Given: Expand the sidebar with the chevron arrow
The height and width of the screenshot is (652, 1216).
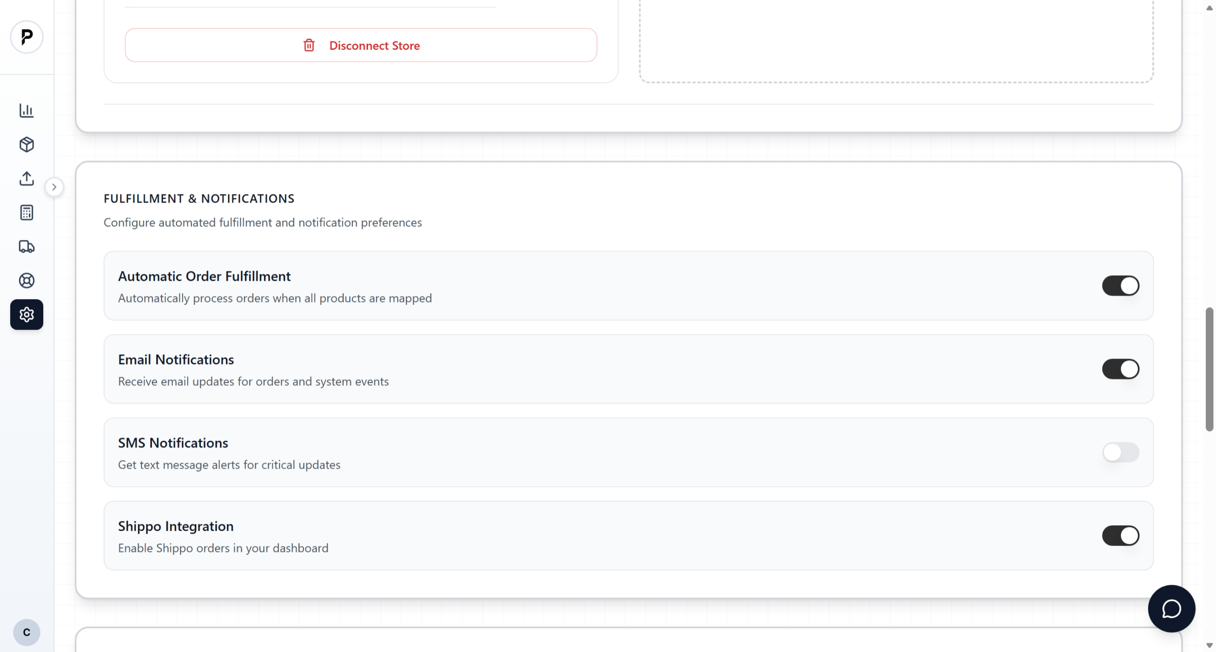Looking at the screenshot, I should click(54, 187).
